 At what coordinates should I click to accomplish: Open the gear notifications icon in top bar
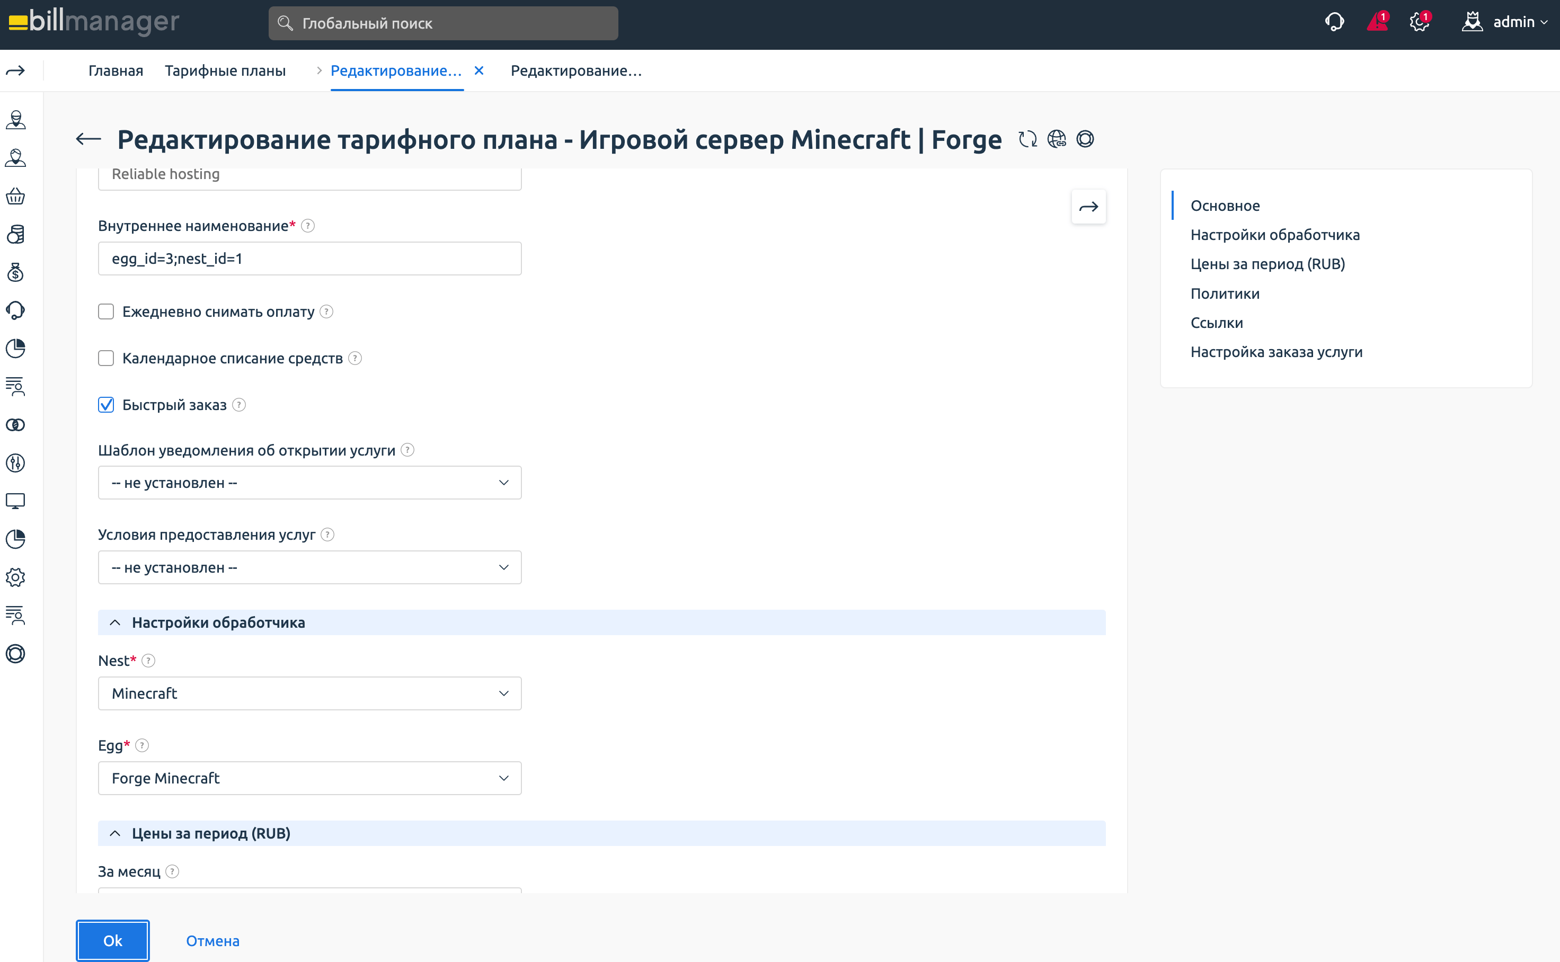[x=1420, y=22]
